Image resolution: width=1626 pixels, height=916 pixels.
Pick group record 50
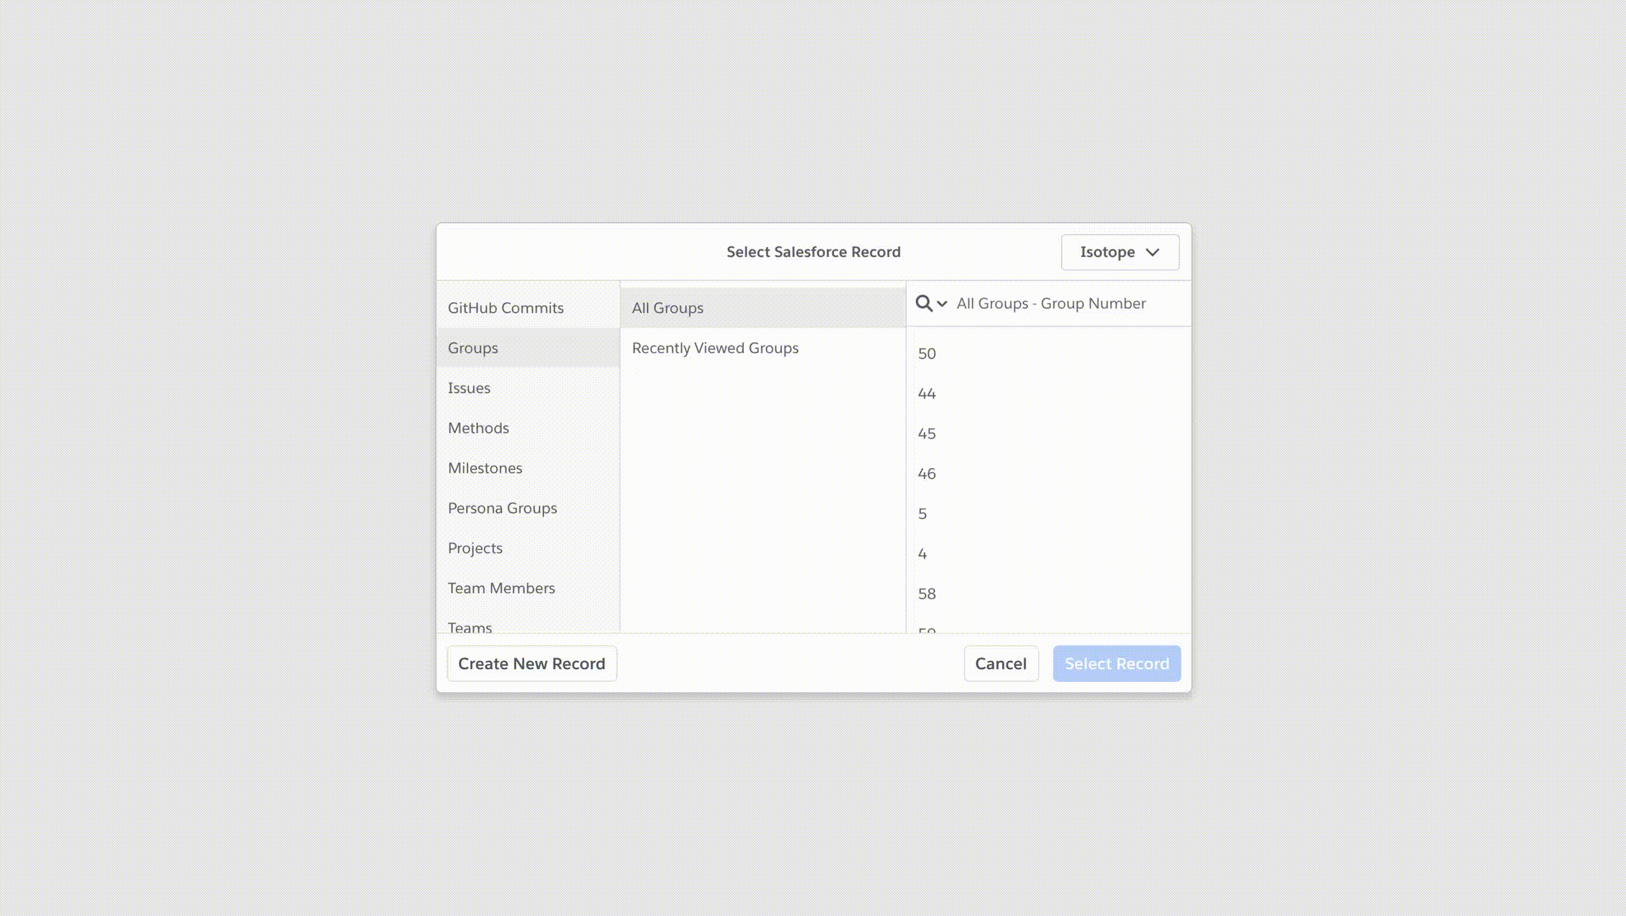(x=927, y=354)
